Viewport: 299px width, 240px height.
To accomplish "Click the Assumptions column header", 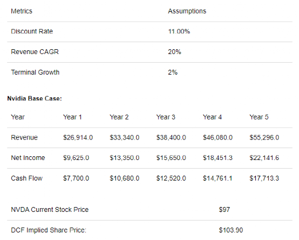I will coord(187,11).
